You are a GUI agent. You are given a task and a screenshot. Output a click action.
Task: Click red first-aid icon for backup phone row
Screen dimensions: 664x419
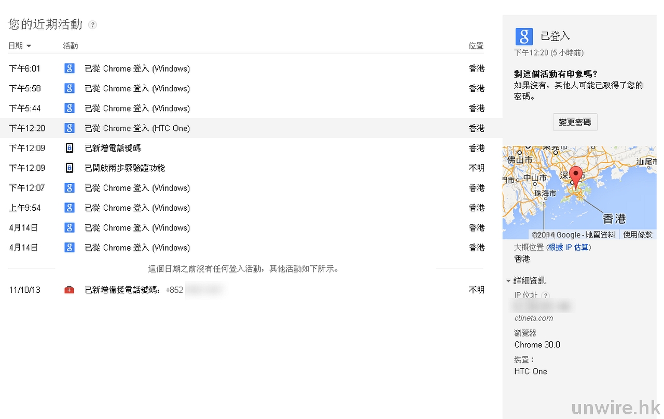(x=69, y=290)
